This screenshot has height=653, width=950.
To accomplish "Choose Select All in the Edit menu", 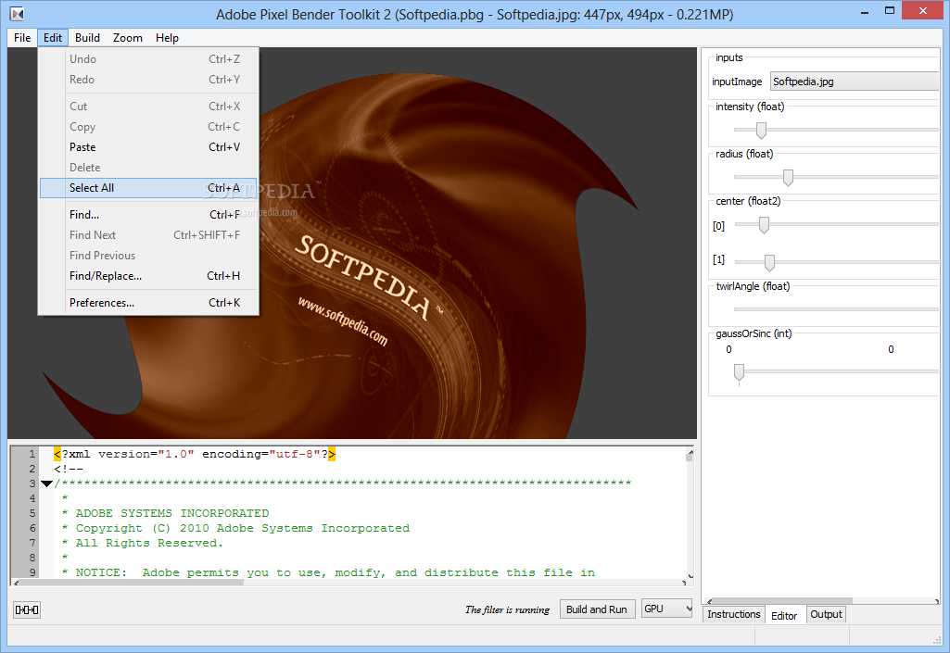I will (x=148, y=188).
